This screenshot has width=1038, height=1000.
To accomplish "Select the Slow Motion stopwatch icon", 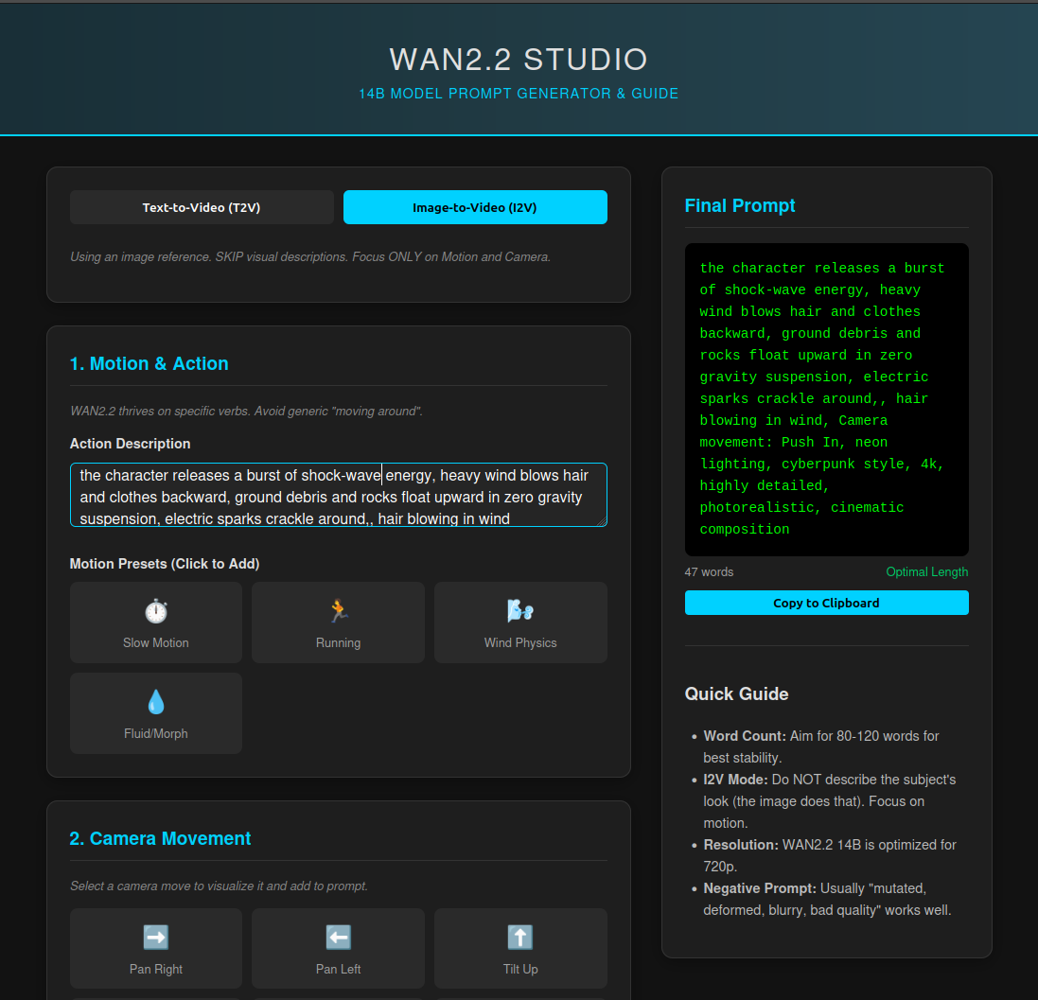I will tap(155, 610).
